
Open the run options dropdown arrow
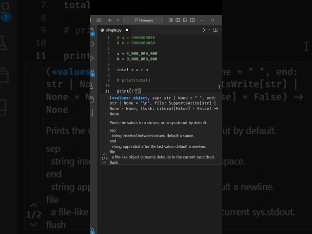click(x=209, y=30)
